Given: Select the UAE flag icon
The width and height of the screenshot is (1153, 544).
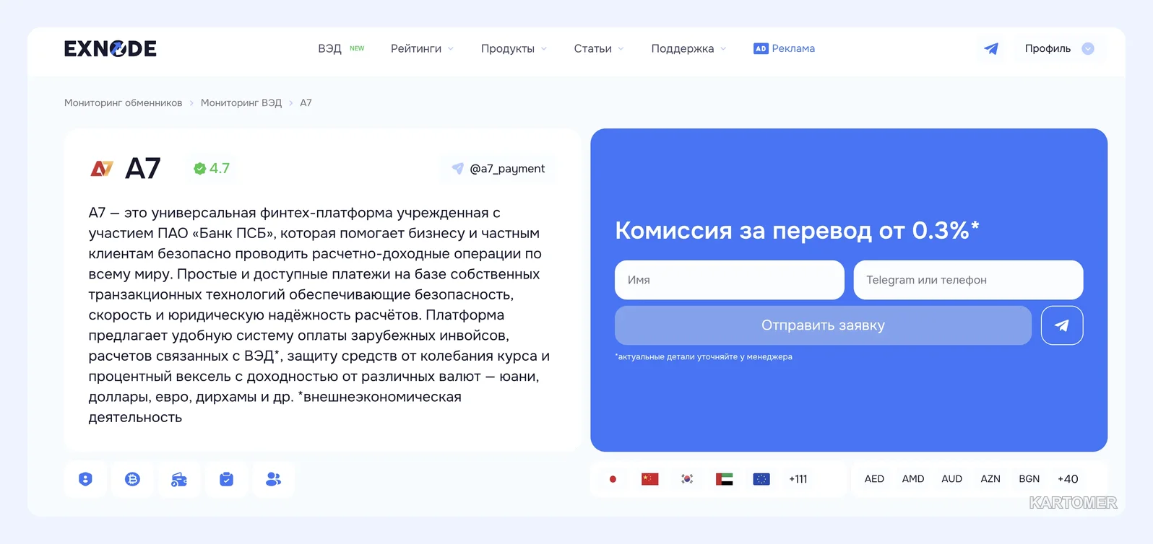Looking at the screenshot, I should point(725,479).
